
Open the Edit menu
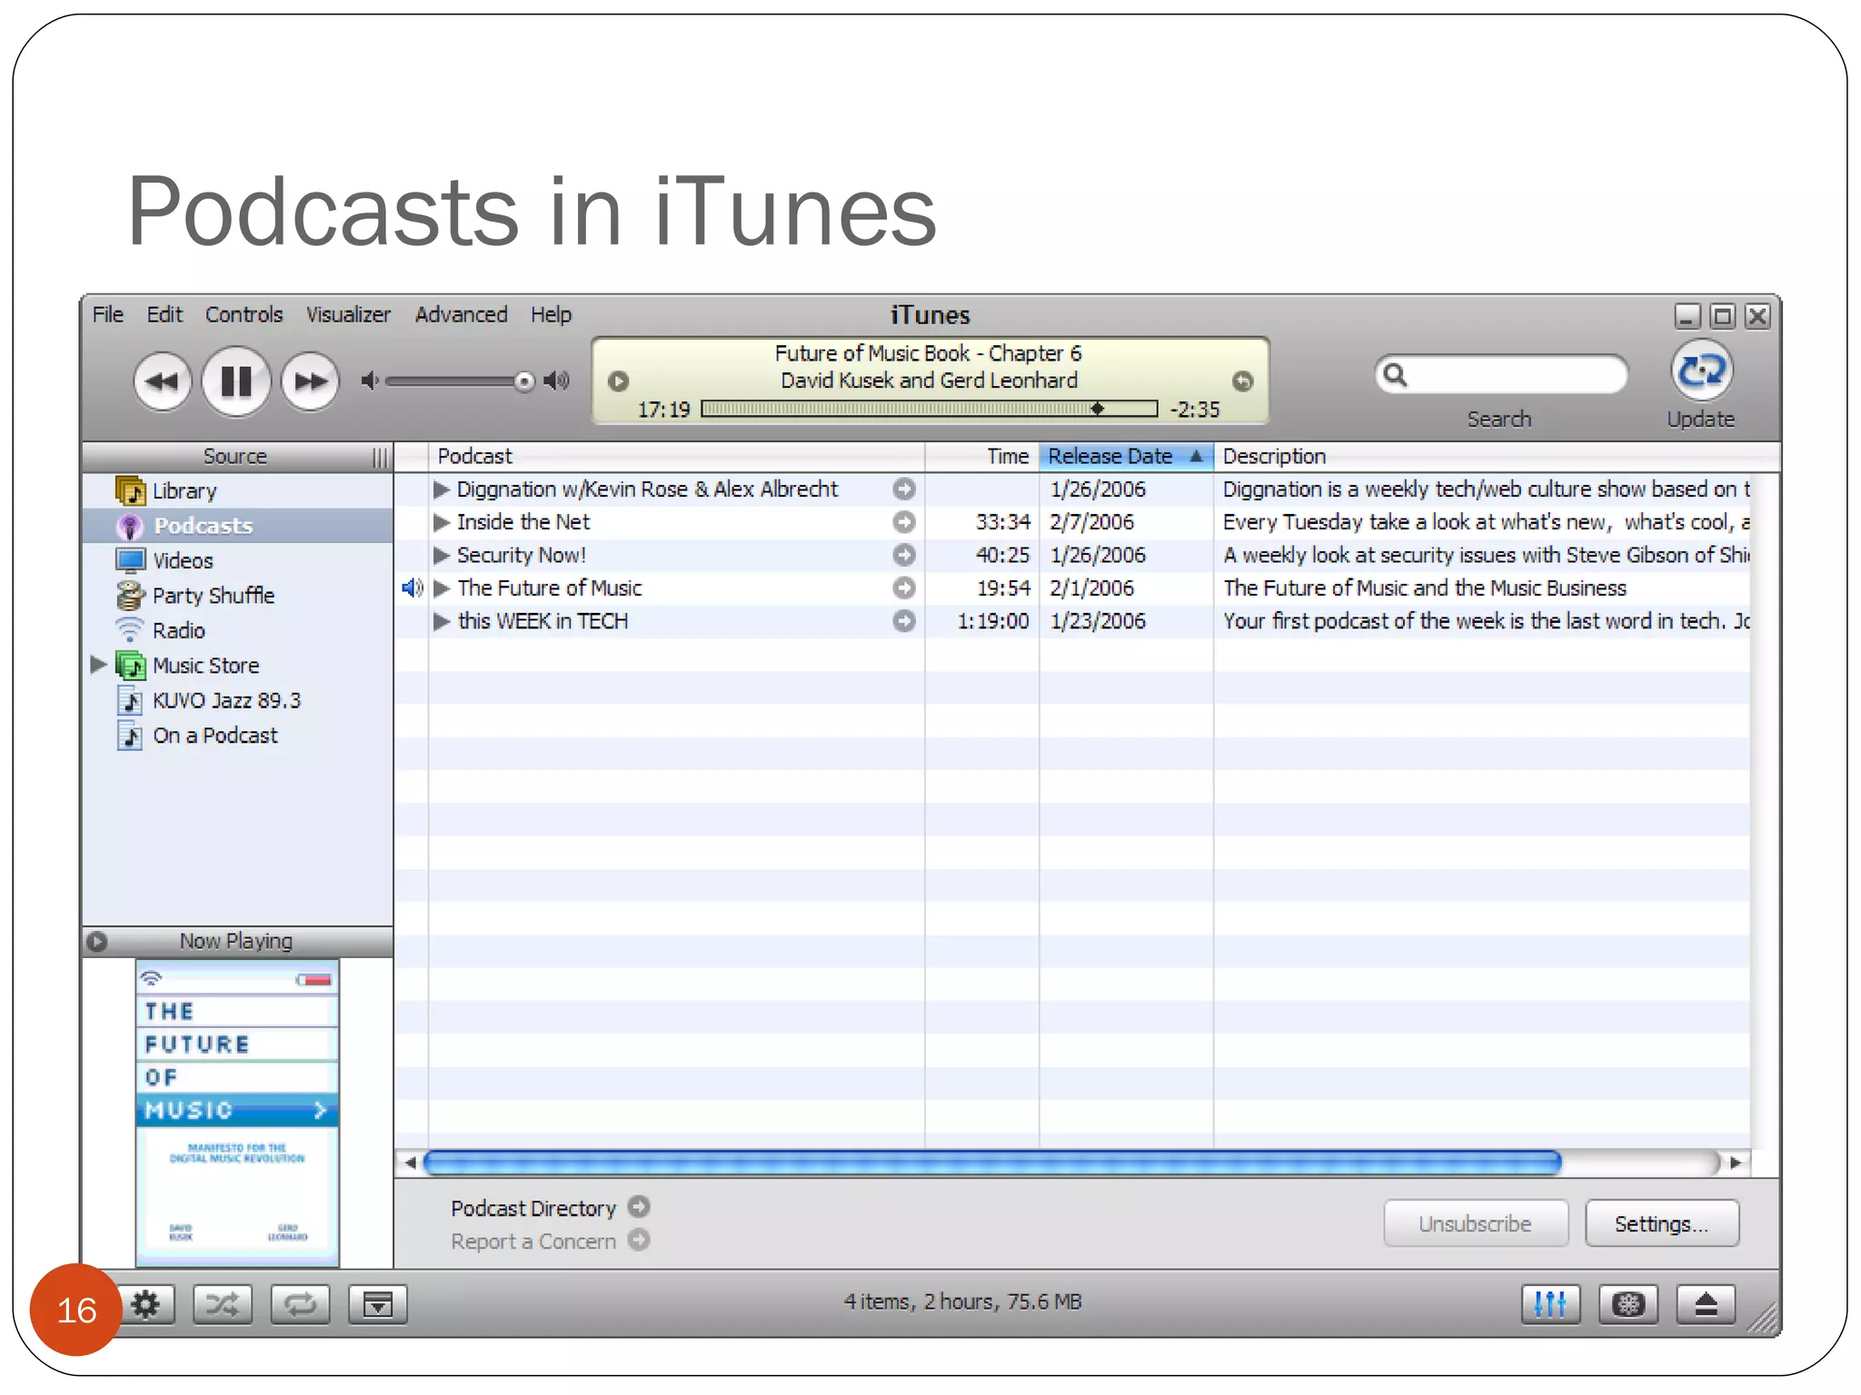tap(164, 315)
